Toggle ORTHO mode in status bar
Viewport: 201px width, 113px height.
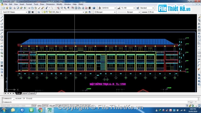point(46,106)
